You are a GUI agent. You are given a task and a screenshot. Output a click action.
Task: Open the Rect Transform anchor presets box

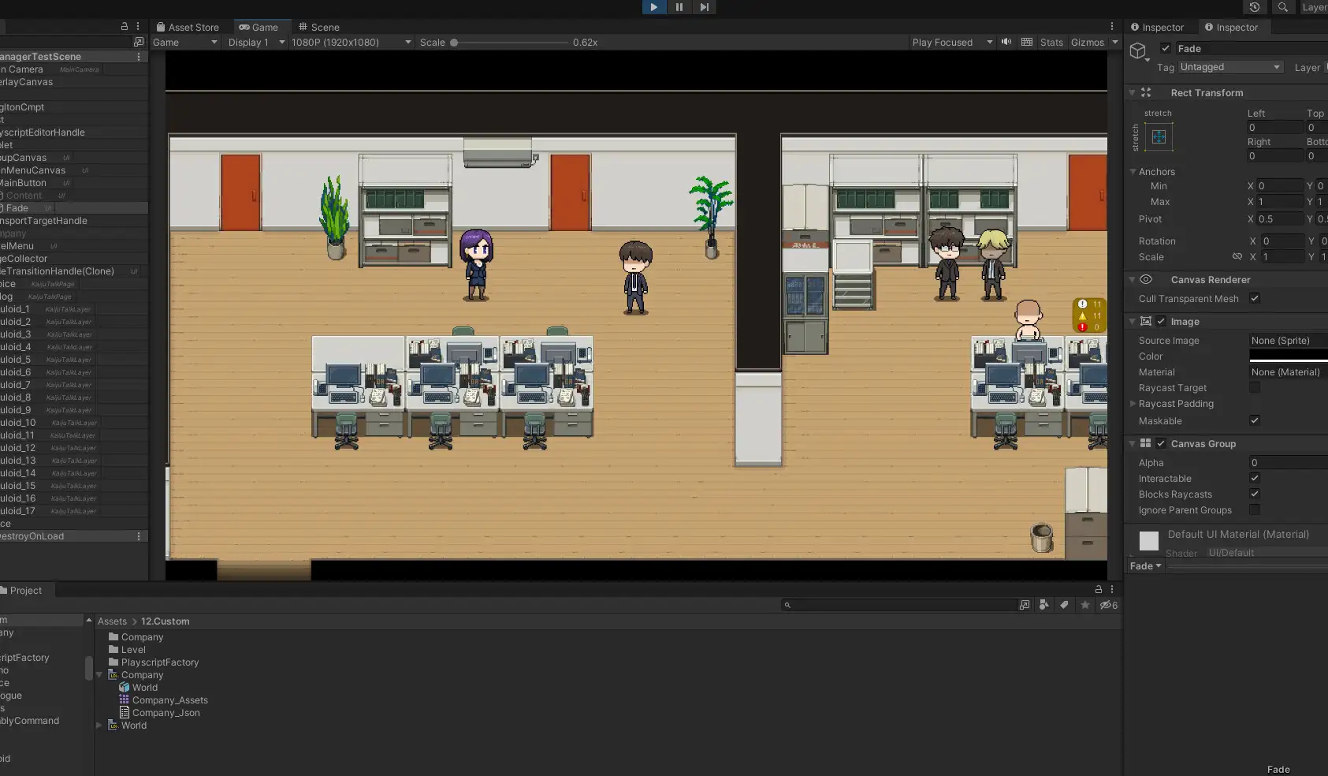(1159, 137)
